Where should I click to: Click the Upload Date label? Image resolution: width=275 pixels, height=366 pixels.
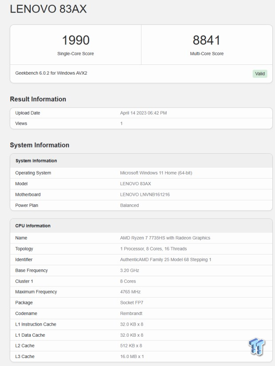pos(28,113)
